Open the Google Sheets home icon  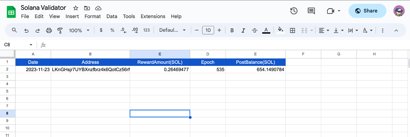click(x=11, y=12)
